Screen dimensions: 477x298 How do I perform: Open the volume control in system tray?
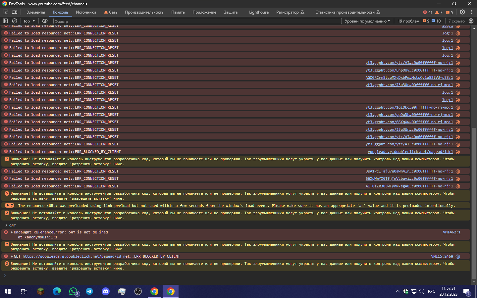tap(421, 292)
